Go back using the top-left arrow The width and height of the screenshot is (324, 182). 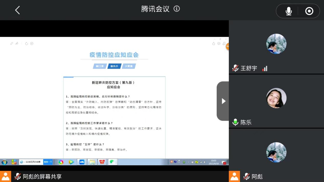click(x=17, y=10)
